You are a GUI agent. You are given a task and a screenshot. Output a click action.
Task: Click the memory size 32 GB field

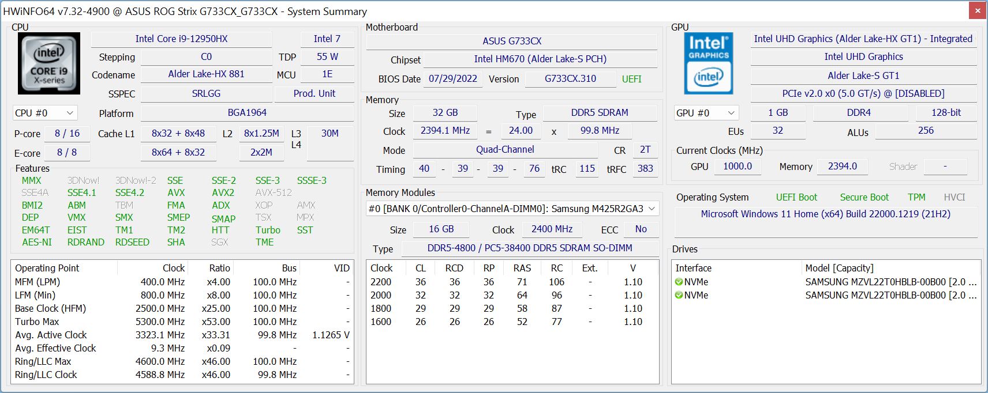pyautogui.click(x=445, y=113)
